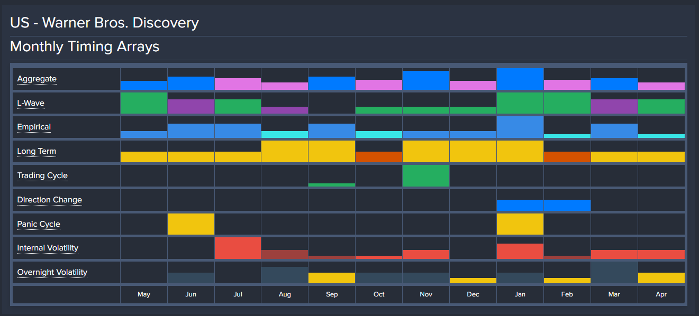
Task: Select the yellow Panic Cycle bar for January
Action: coord(520,224)
